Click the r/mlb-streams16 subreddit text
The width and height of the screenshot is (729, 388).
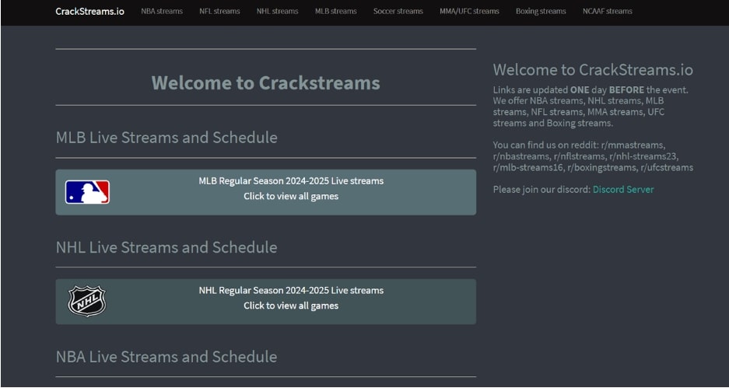(x=527, y=167)
